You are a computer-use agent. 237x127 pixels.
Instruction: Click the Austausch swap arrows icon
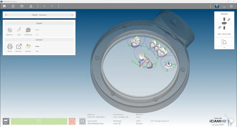28,46
